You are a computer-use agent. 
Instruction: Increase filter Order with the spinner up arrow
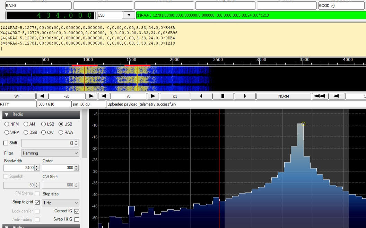pos(76,167)
